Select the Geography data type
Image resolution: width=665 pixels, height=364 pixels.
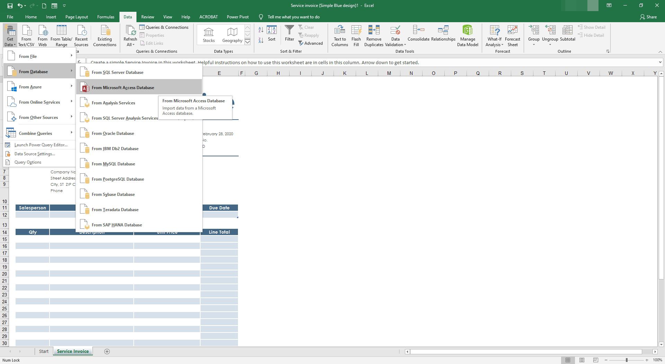click(x=232, y=35)
